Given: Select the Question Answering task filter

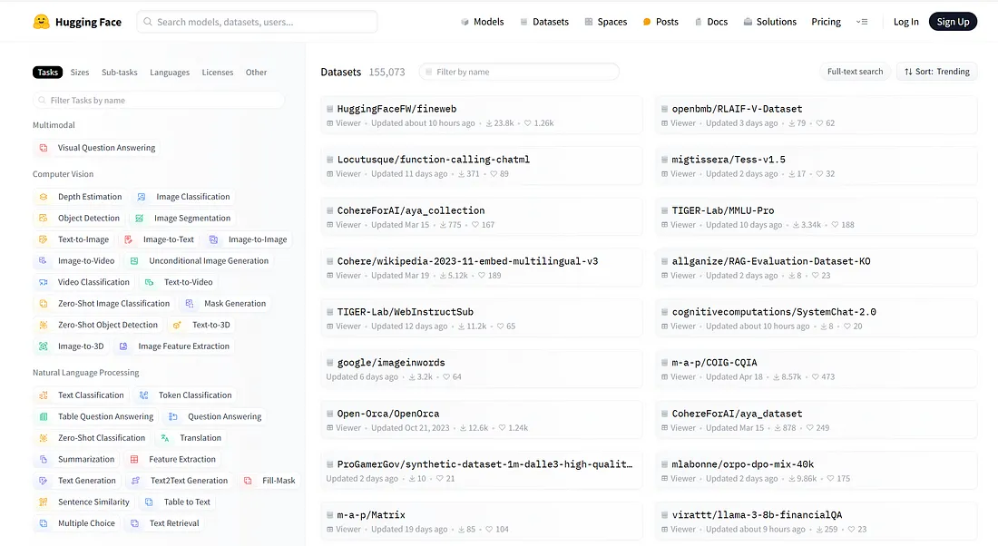Looking at the screenshot, I should pyautogui.click(x=215, y=417).
